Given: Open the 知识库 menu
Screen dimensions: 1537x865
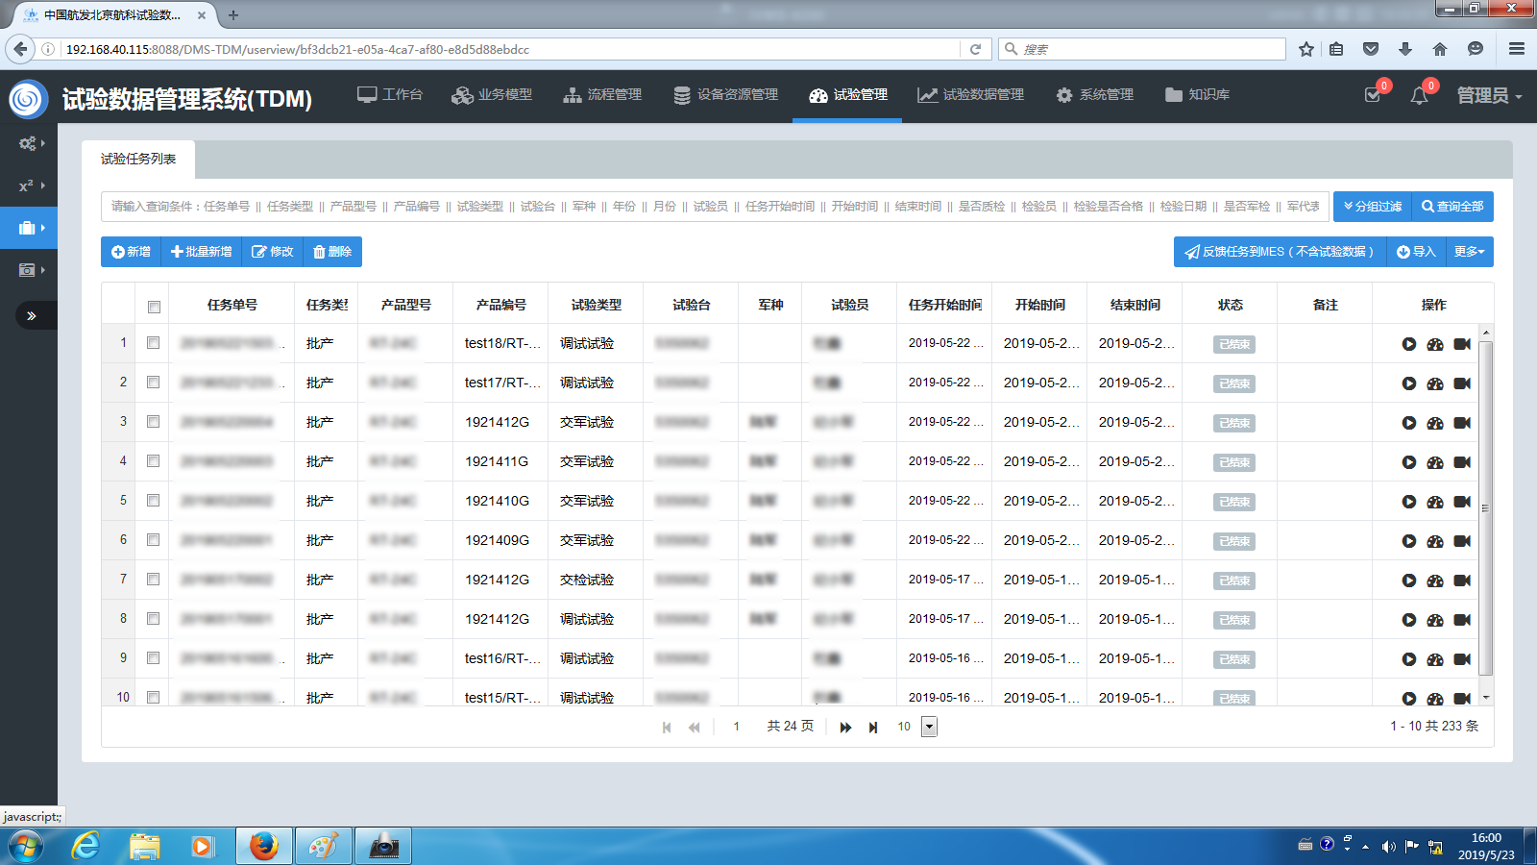Looking at the screenshot, I should tap(1197, 95).
